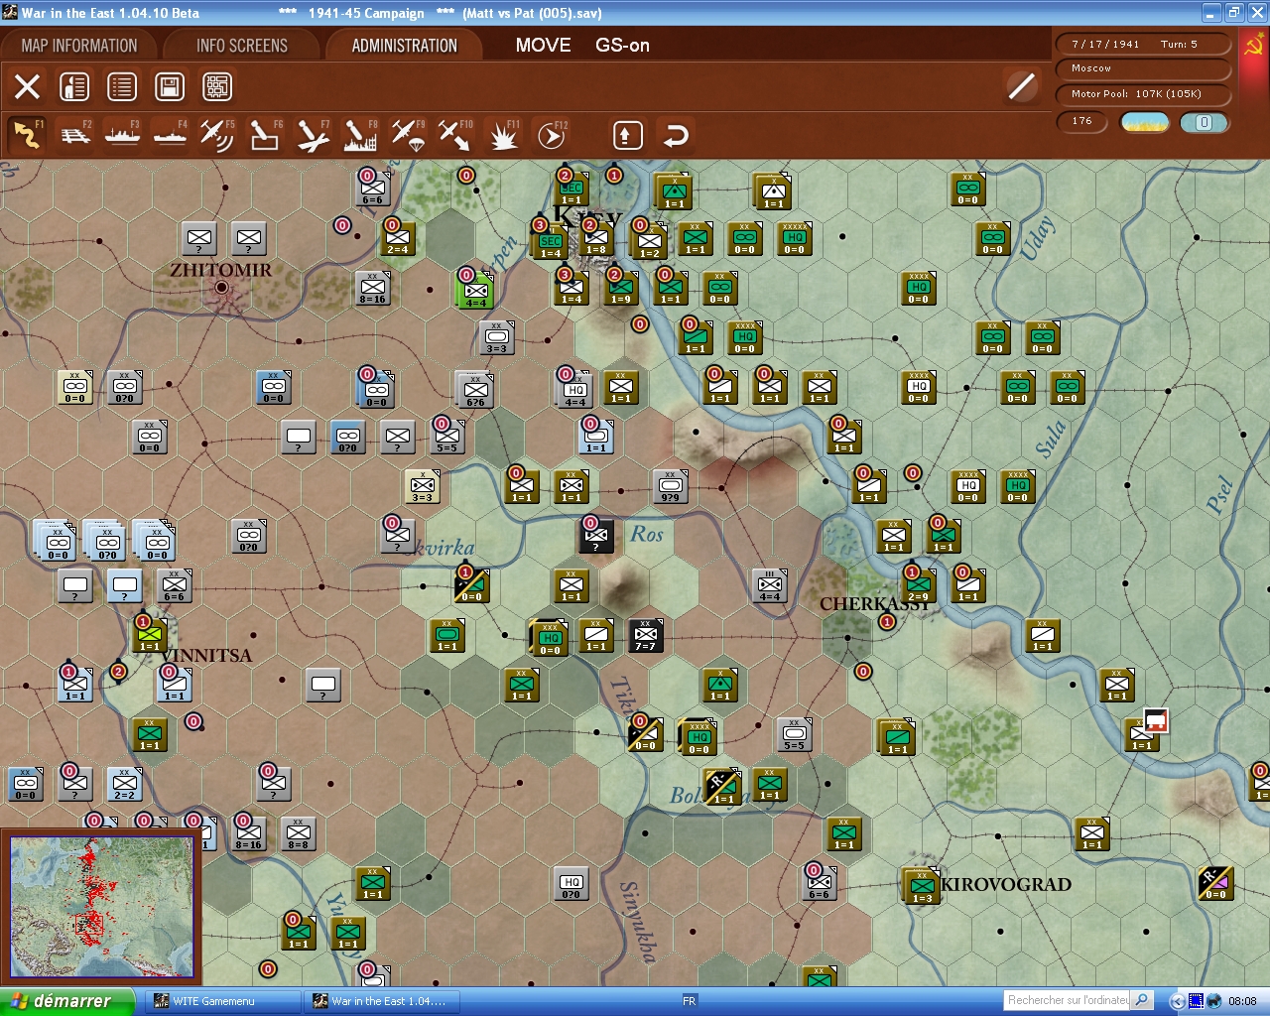Select the F7 Bomb Airfield mode icon
Image resolution: width=1270 pixels, height=1016 pixels.
(x=313, y=135)
